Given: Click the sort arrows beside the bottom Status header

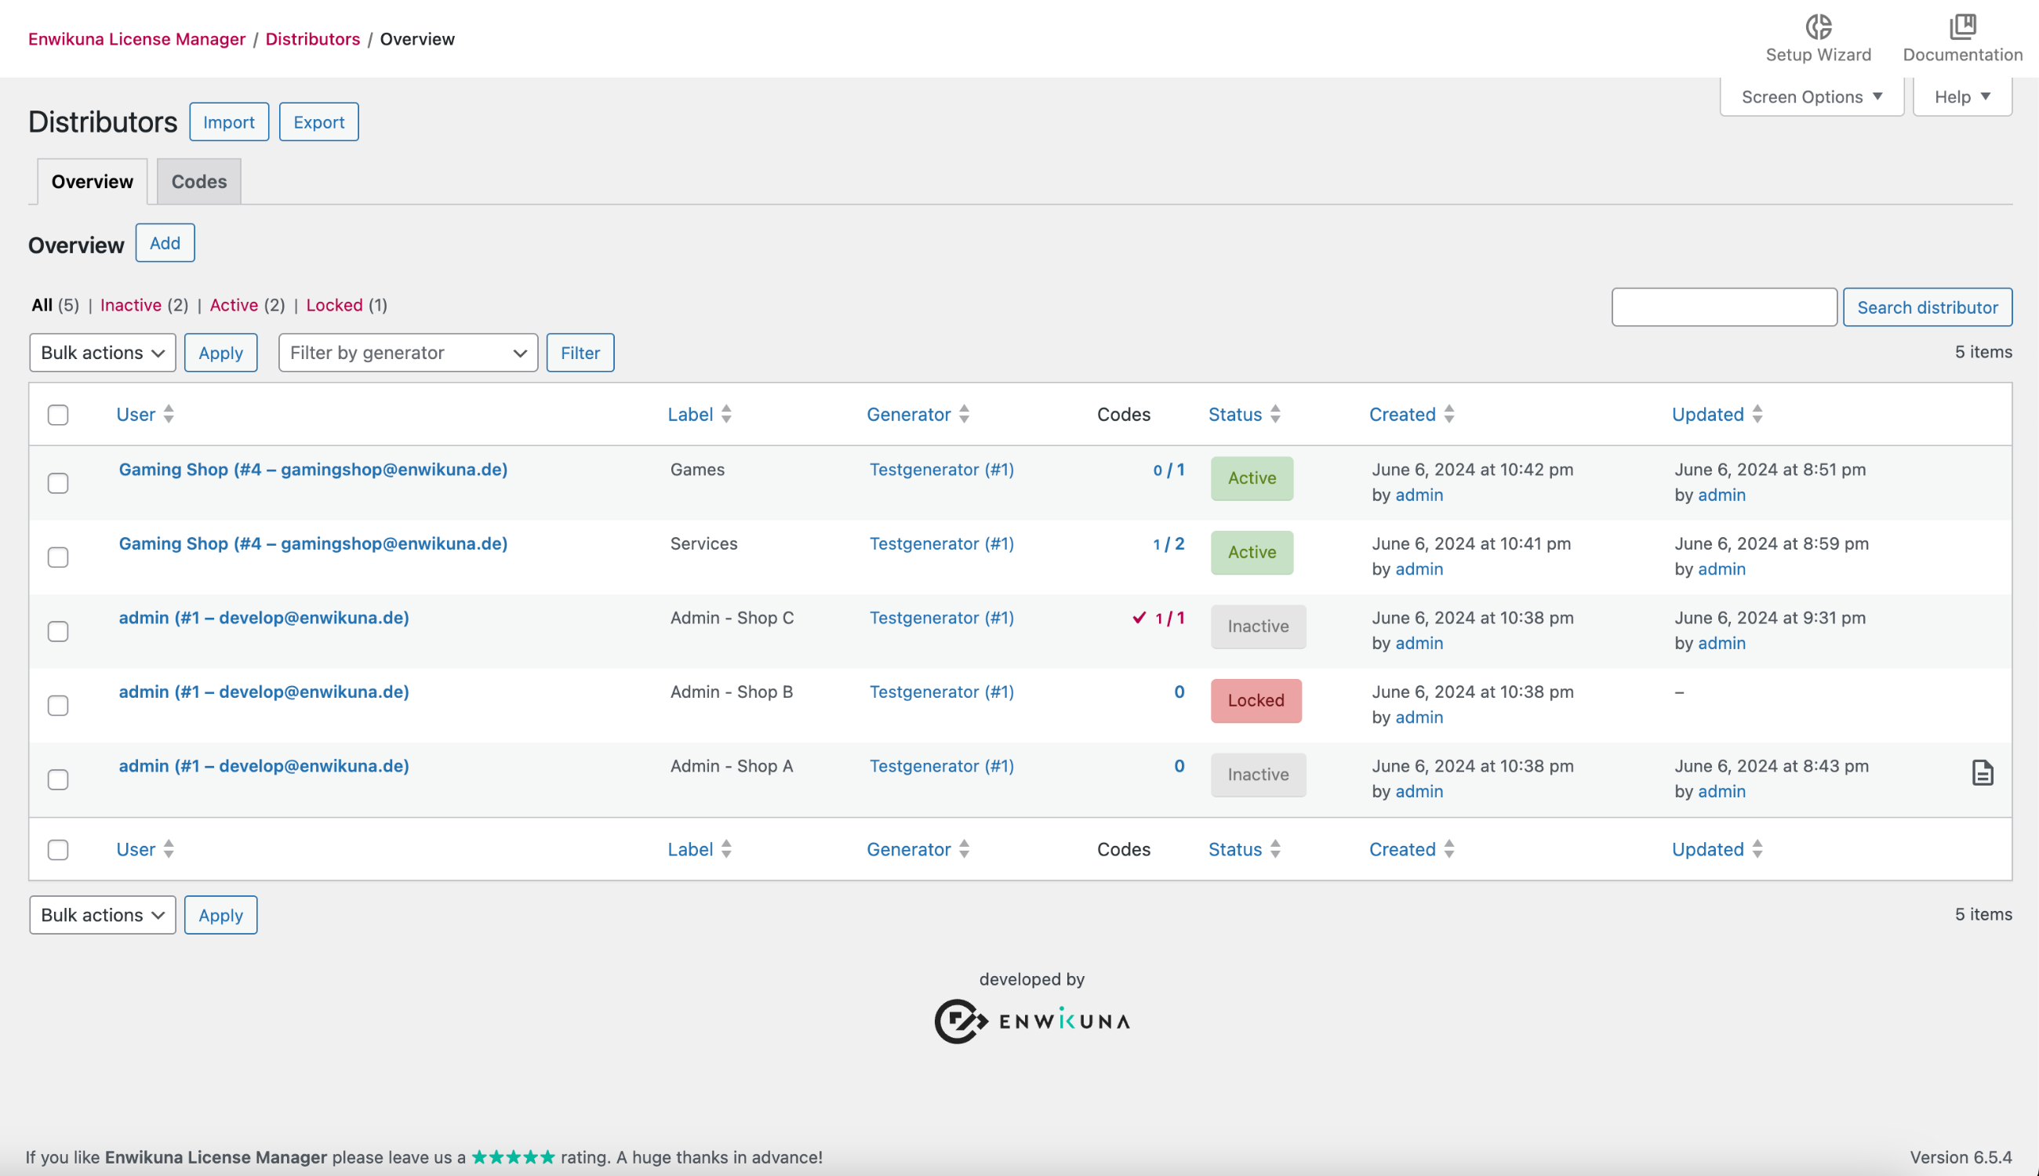Looking at the screenshot, I should coord(1275,849).
